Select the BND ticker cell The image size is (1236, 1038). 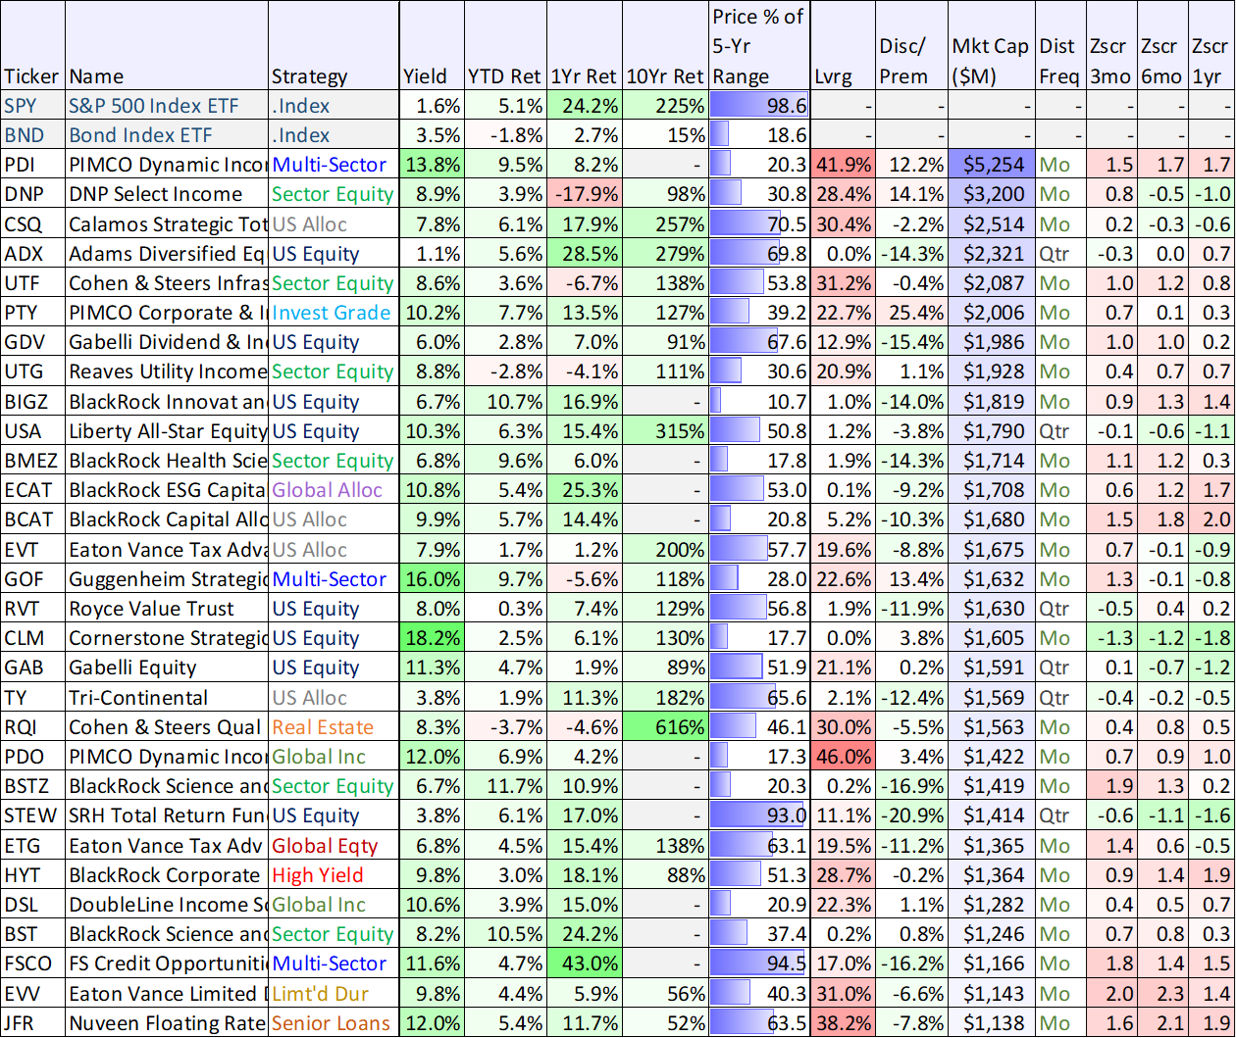click(x=32, y=135)
